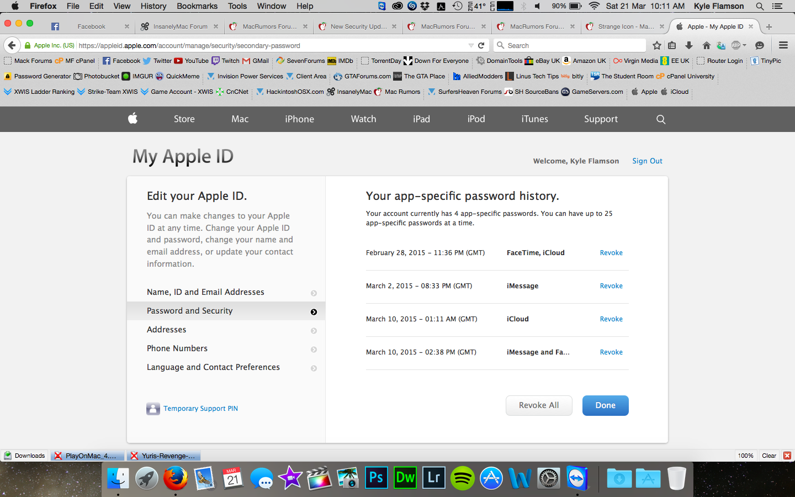Image resolution: width=795 pixels, height=497 pixels.
Task: Revoke the iCloud password from March 10
Action: (x=611, y=319)
